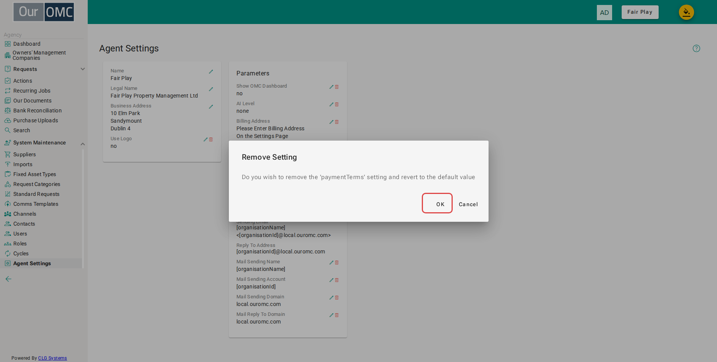717x362 pixels.
Task: Collapse sidebar with back arrow
Action: [x=8, y=279]
